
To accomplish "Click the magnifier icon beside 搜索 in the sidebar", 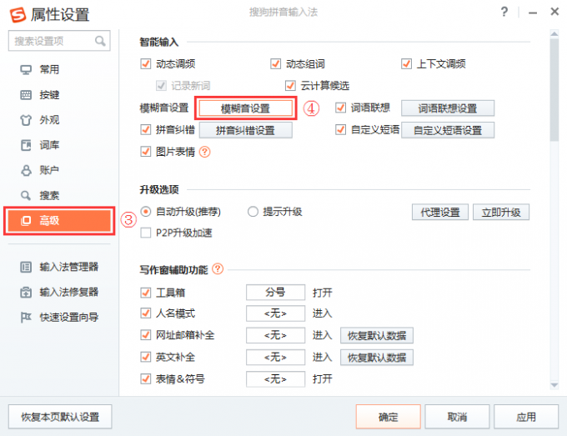I will coord(26,196).
